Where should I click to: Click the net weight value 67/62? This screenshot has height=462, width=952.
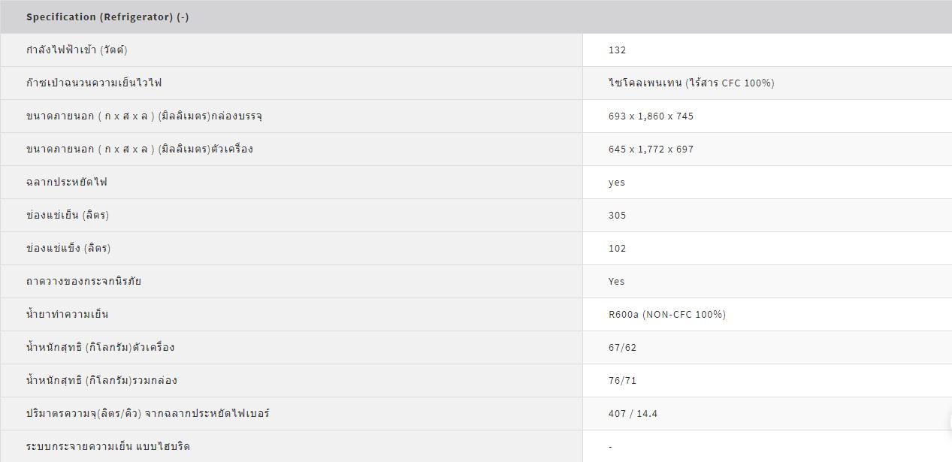coord(622,348)
